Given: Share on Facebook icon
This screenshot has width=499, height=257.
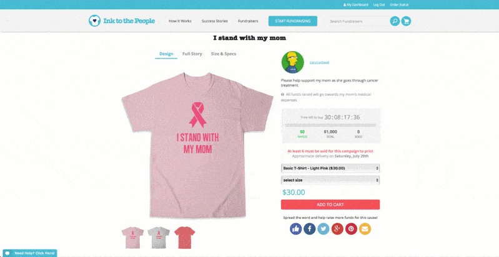Looking at the screenshot, I should pyautogui.click(x=310, y=229).
